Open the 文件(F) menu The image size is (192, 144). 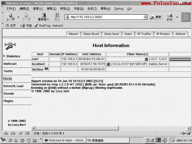(11, 9)
